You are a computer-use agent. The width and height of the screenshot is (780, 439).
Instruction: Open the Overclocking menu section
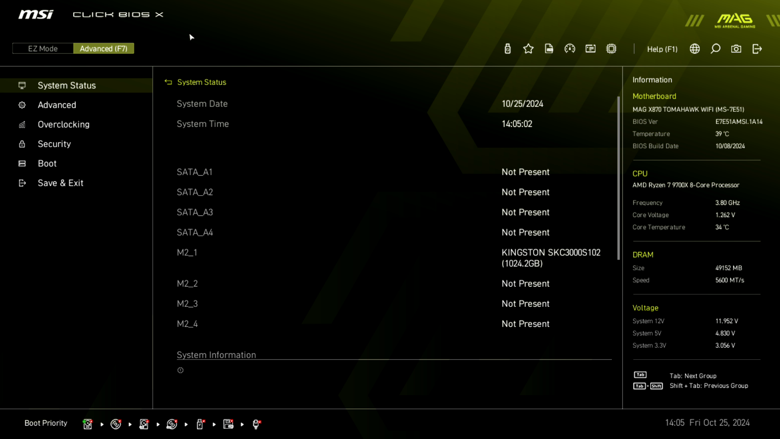(x=63, y=124)
